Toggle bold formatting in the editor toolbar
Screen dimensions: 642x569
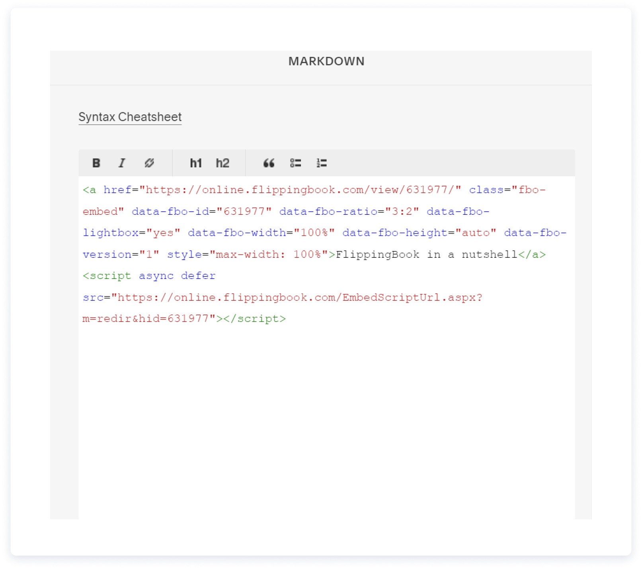(96, 163)
